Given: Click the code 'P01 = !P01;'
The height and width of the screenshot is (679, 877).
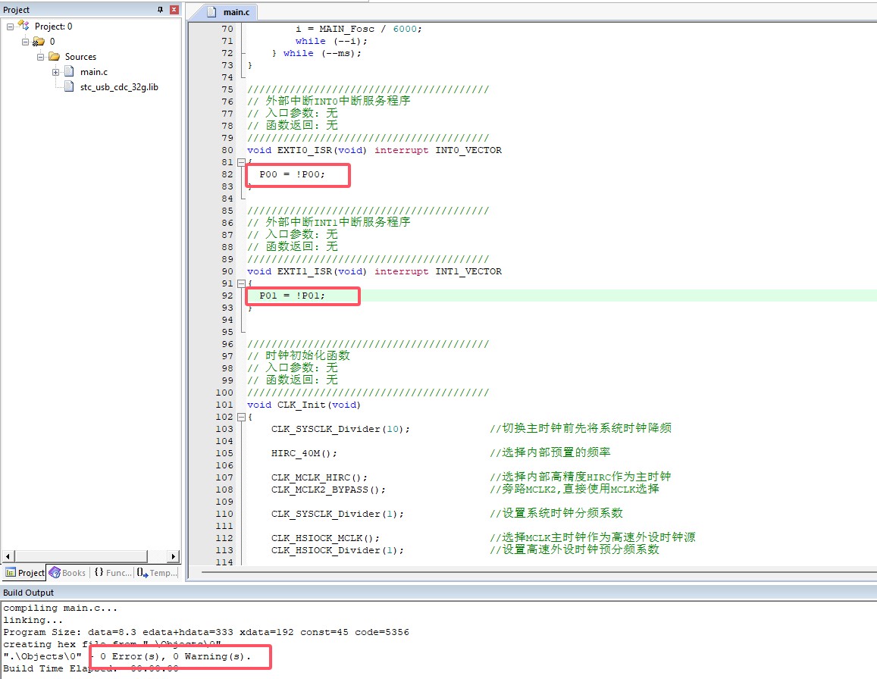Looking at the screenshot, I should pos(292,296).
